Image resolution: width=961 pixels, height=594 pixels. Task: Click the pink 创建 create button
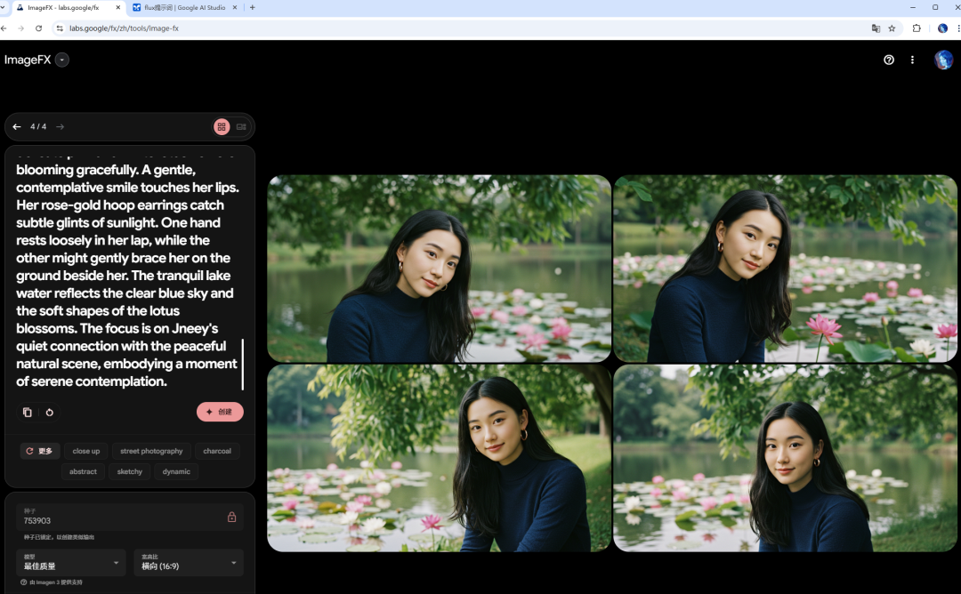tap(220, 412)
